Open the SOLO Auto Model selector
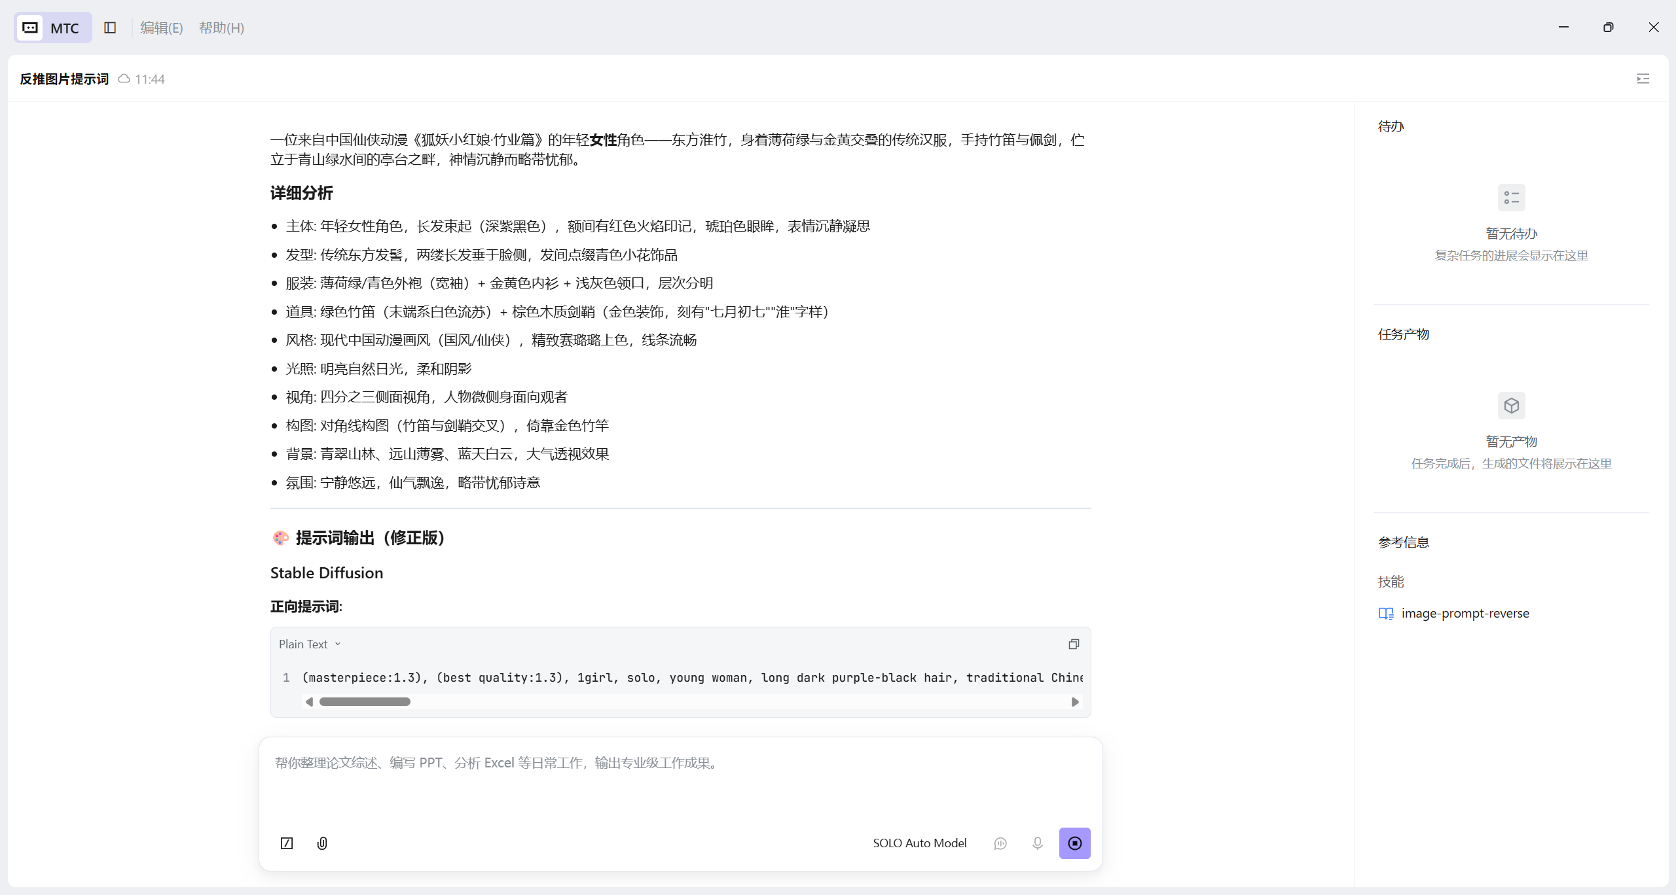1676x895 pixels. point(919,843)
